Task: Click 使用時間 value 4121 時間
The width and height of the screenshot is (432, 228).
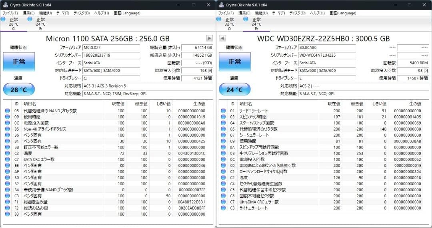Action: [197, 78]
